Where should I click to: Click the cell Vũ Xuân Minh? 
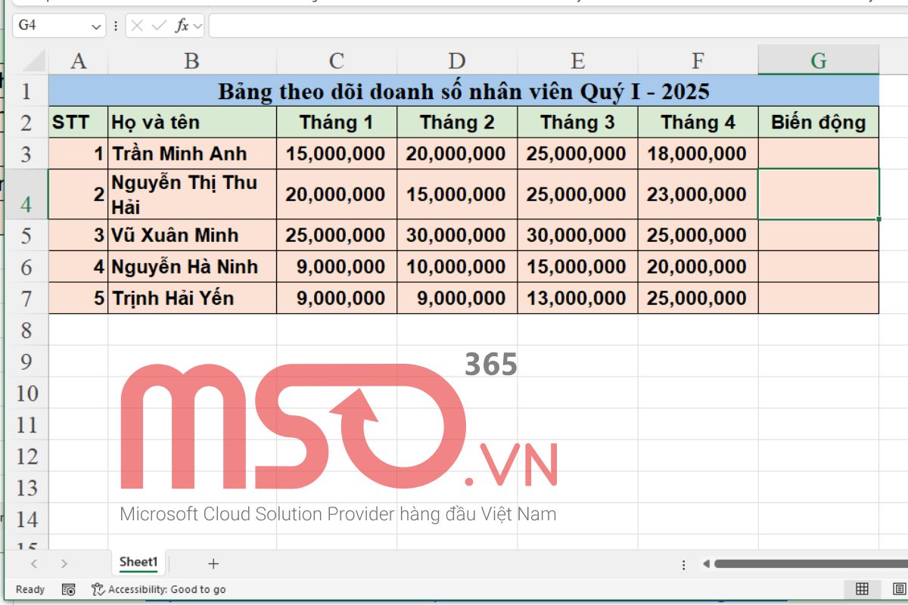[192, 235]
